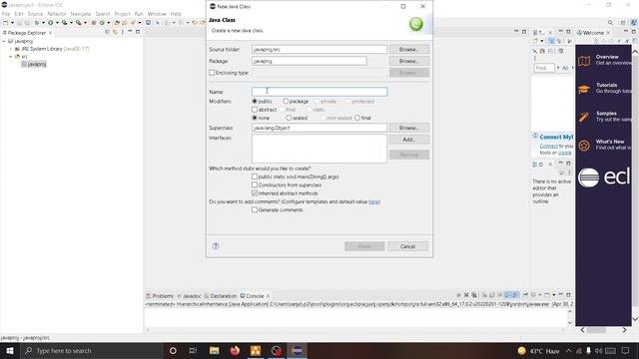Viewport: 639px width, 359px height.
Task: Open the Source menu
Action: pos(35,14)
